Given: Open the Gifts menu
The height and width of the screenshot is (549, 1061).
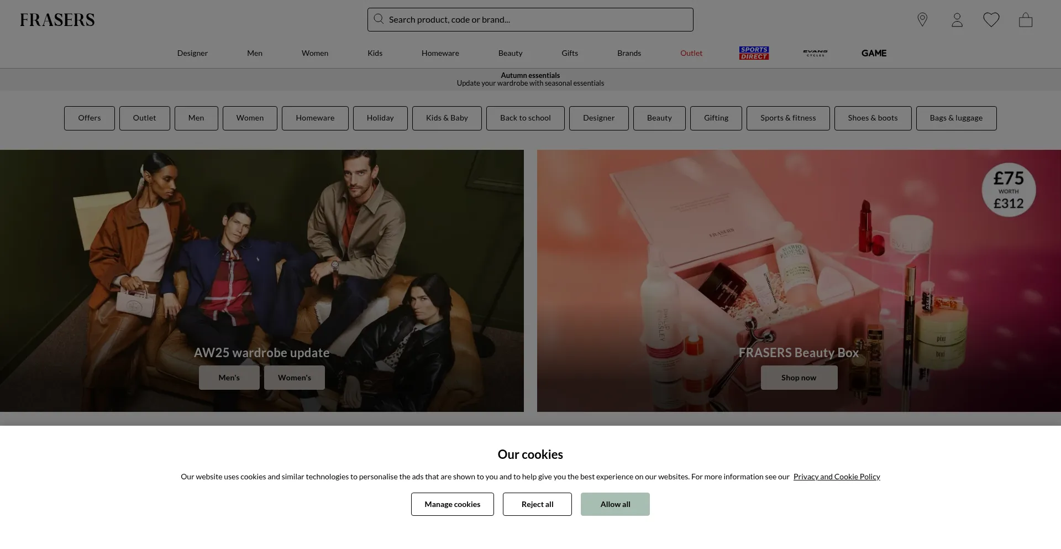Looking at the screenshot, I should coord(570,53).
